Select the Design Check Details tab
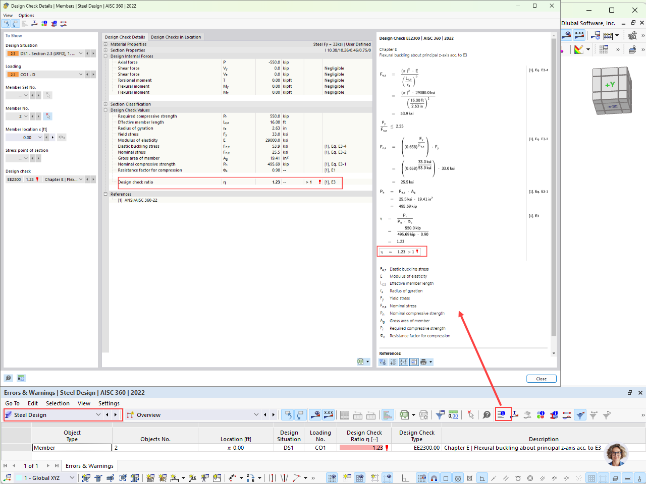 point(125,37)
